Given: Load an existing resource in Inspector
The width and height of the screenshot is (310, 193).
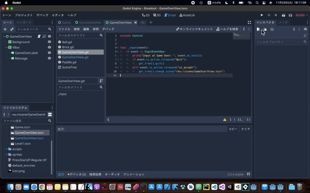Looking at the screenshot, I should 265,29.
